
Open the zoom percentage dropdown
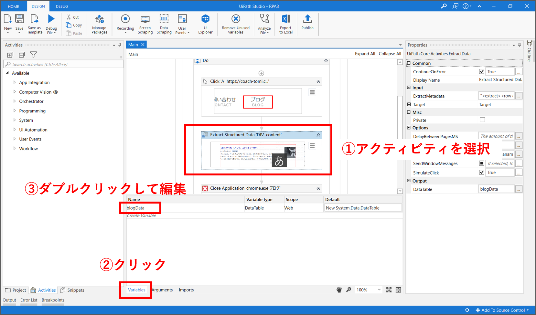pos(379,290)
